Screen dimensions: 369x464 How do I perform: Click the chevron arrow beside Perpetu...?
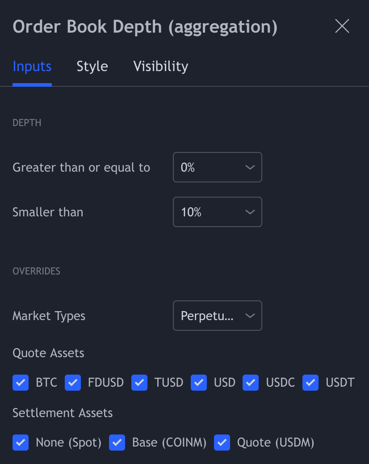tap(250, 316)
